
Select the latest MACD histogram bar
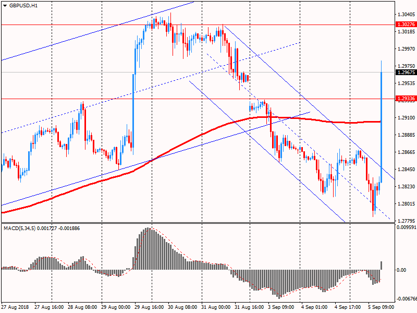[x=382, y=266]
